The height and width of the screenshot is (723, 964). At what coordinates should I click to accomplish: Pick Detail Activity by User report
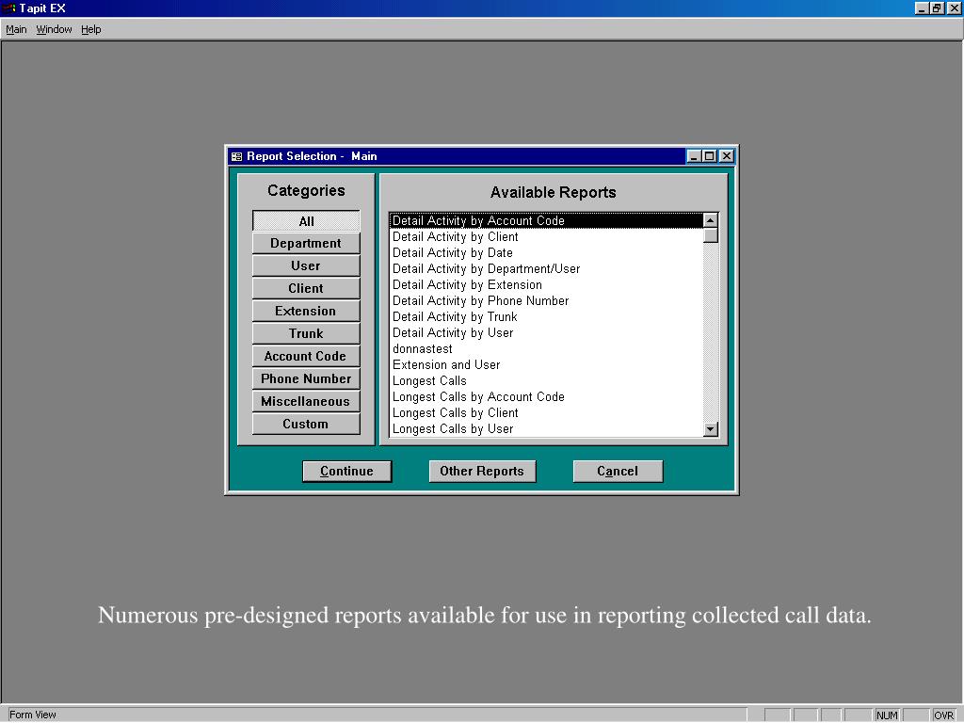tap(547, 332)
